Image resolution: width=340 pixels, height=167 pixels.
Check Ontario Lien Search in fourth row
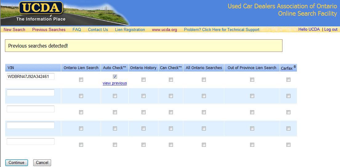[81, 129]
